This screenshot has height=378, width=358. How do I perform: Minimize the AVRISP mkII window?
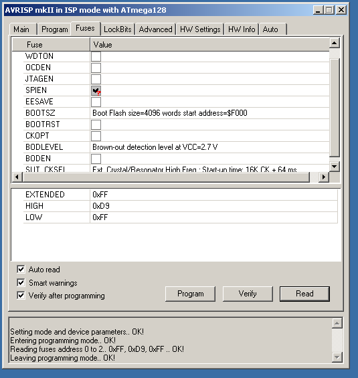pos(318,10)
